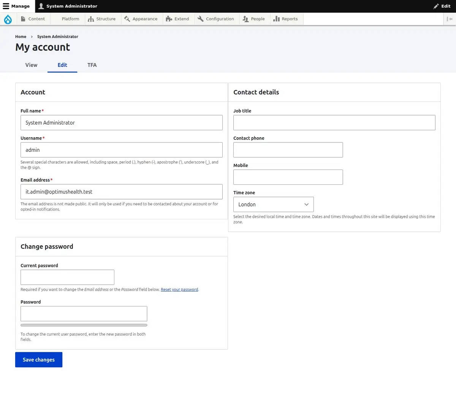Click the password strength indicator bar

pyautogui.click(x=84, y=325)
